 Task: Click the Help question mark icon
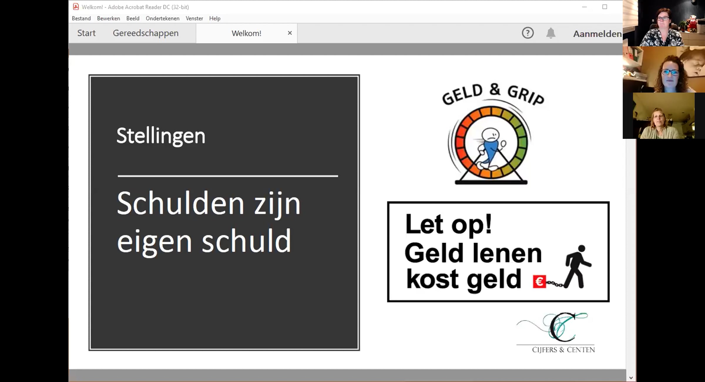(x=528, y=33)
